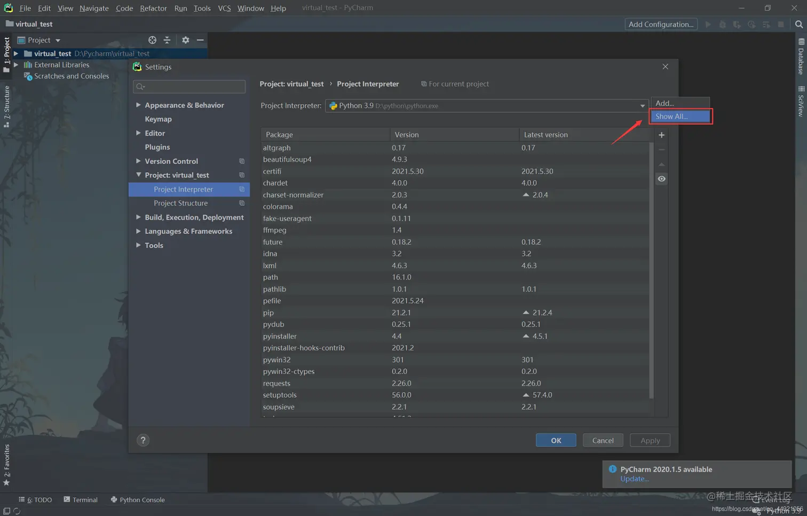807x516 pixels.
Task: Click the locate-in-project target icon
Action: click(152, 40)
